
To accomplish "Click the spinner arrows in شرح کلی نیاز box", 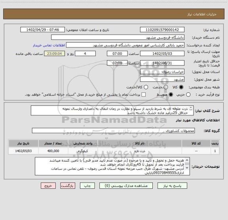I will (191, 109).
